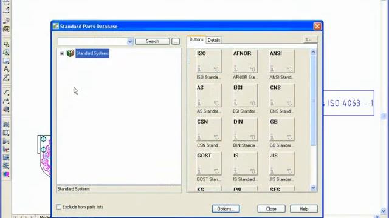Image resolution: width=389 pixels, height=218 pixels.
Task: Open the AFNOR standards button
Action: pos(245,61)
